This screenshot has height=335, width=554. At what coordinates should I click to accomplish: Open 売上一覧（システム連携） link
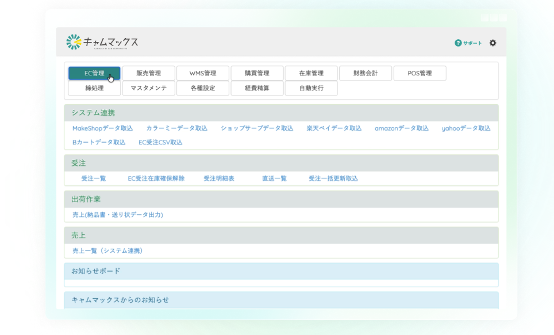click(107, 251)
